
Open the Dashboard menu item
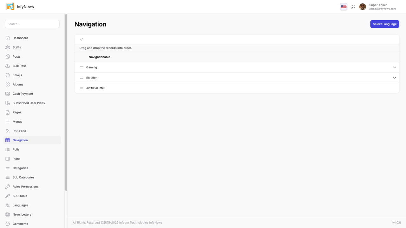[x=20, y=38]
